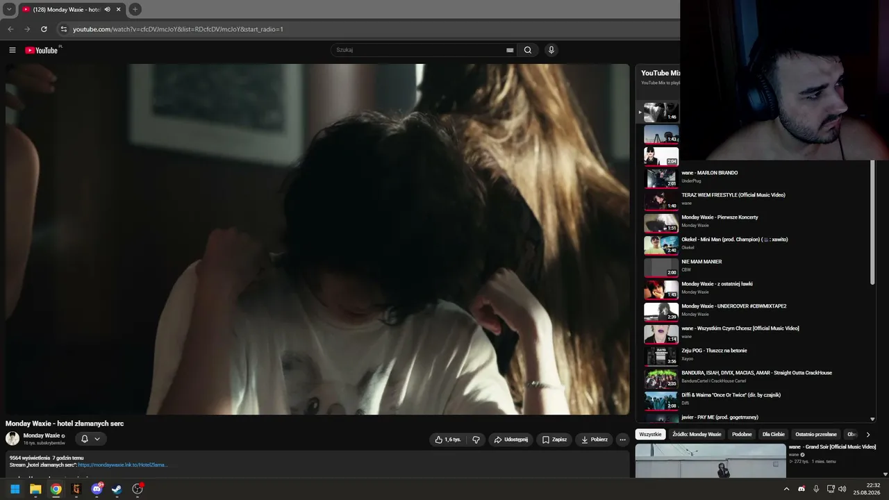Show more filter chips with right arrow
This screenshot has width=889, height=500.
[x=867, y=434]
